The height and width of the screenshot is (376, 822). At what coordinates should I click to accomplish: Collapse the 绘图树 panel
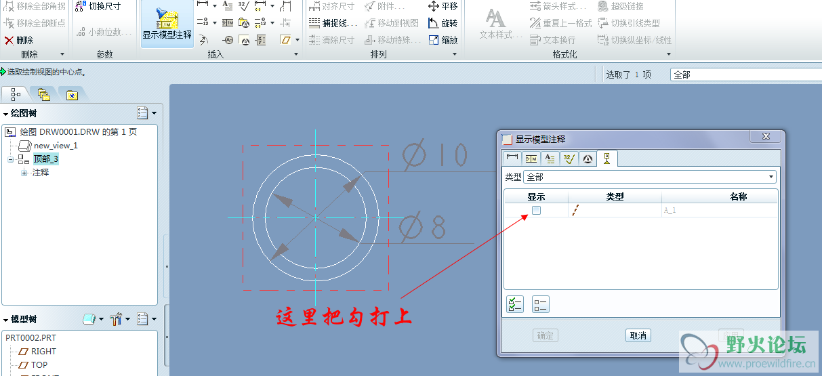click(x=6, y=114)
